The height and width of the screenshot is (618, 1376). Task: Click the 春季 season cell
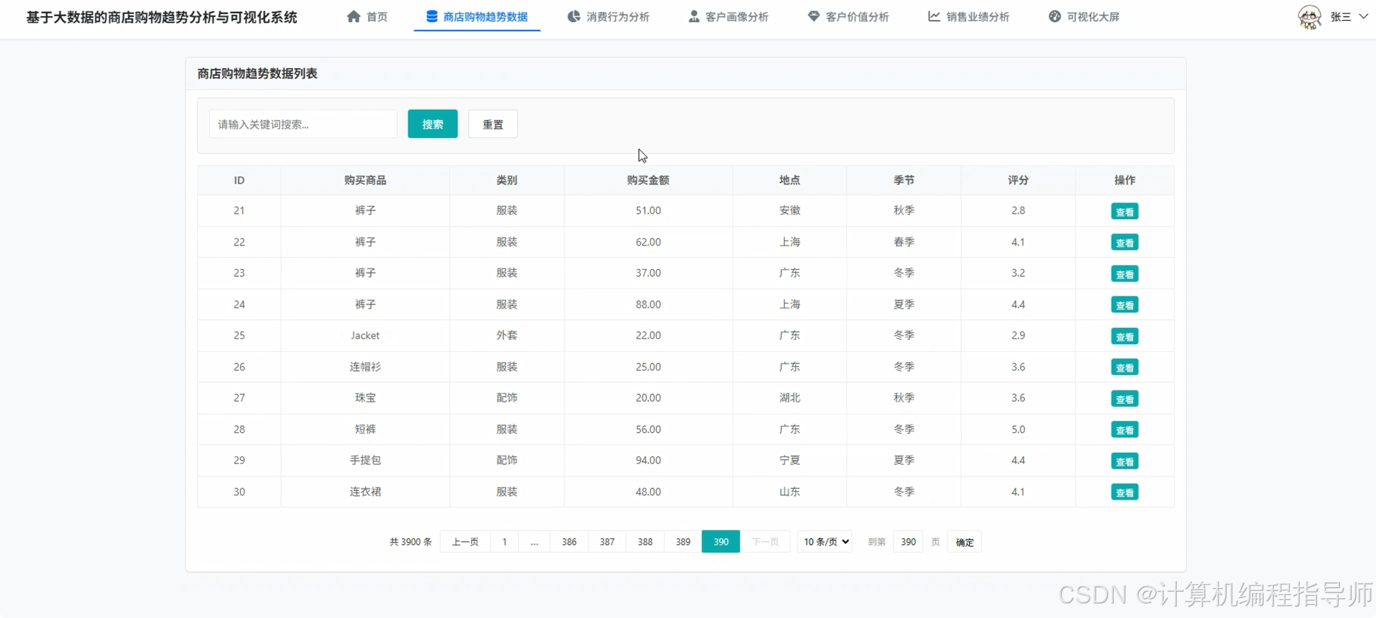click(904, 242)
